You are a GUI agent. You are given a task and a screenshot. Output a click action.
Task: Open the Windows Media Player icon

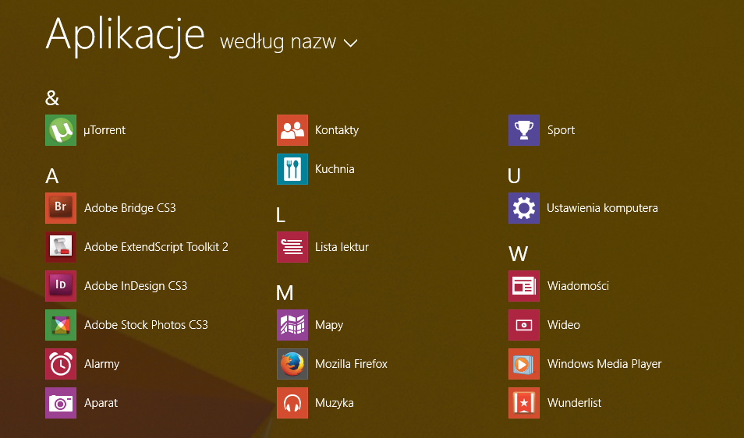523,364
